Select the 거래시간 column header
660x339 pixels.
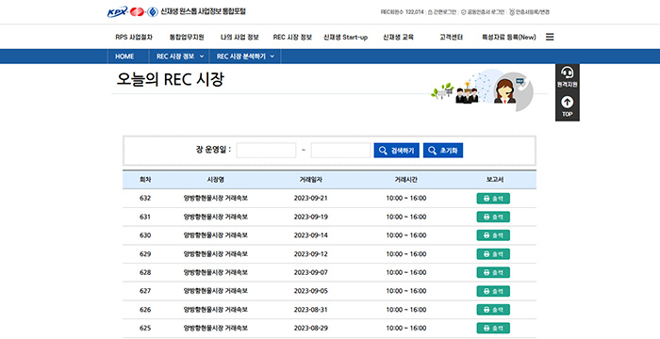click(x=406, y=180)
